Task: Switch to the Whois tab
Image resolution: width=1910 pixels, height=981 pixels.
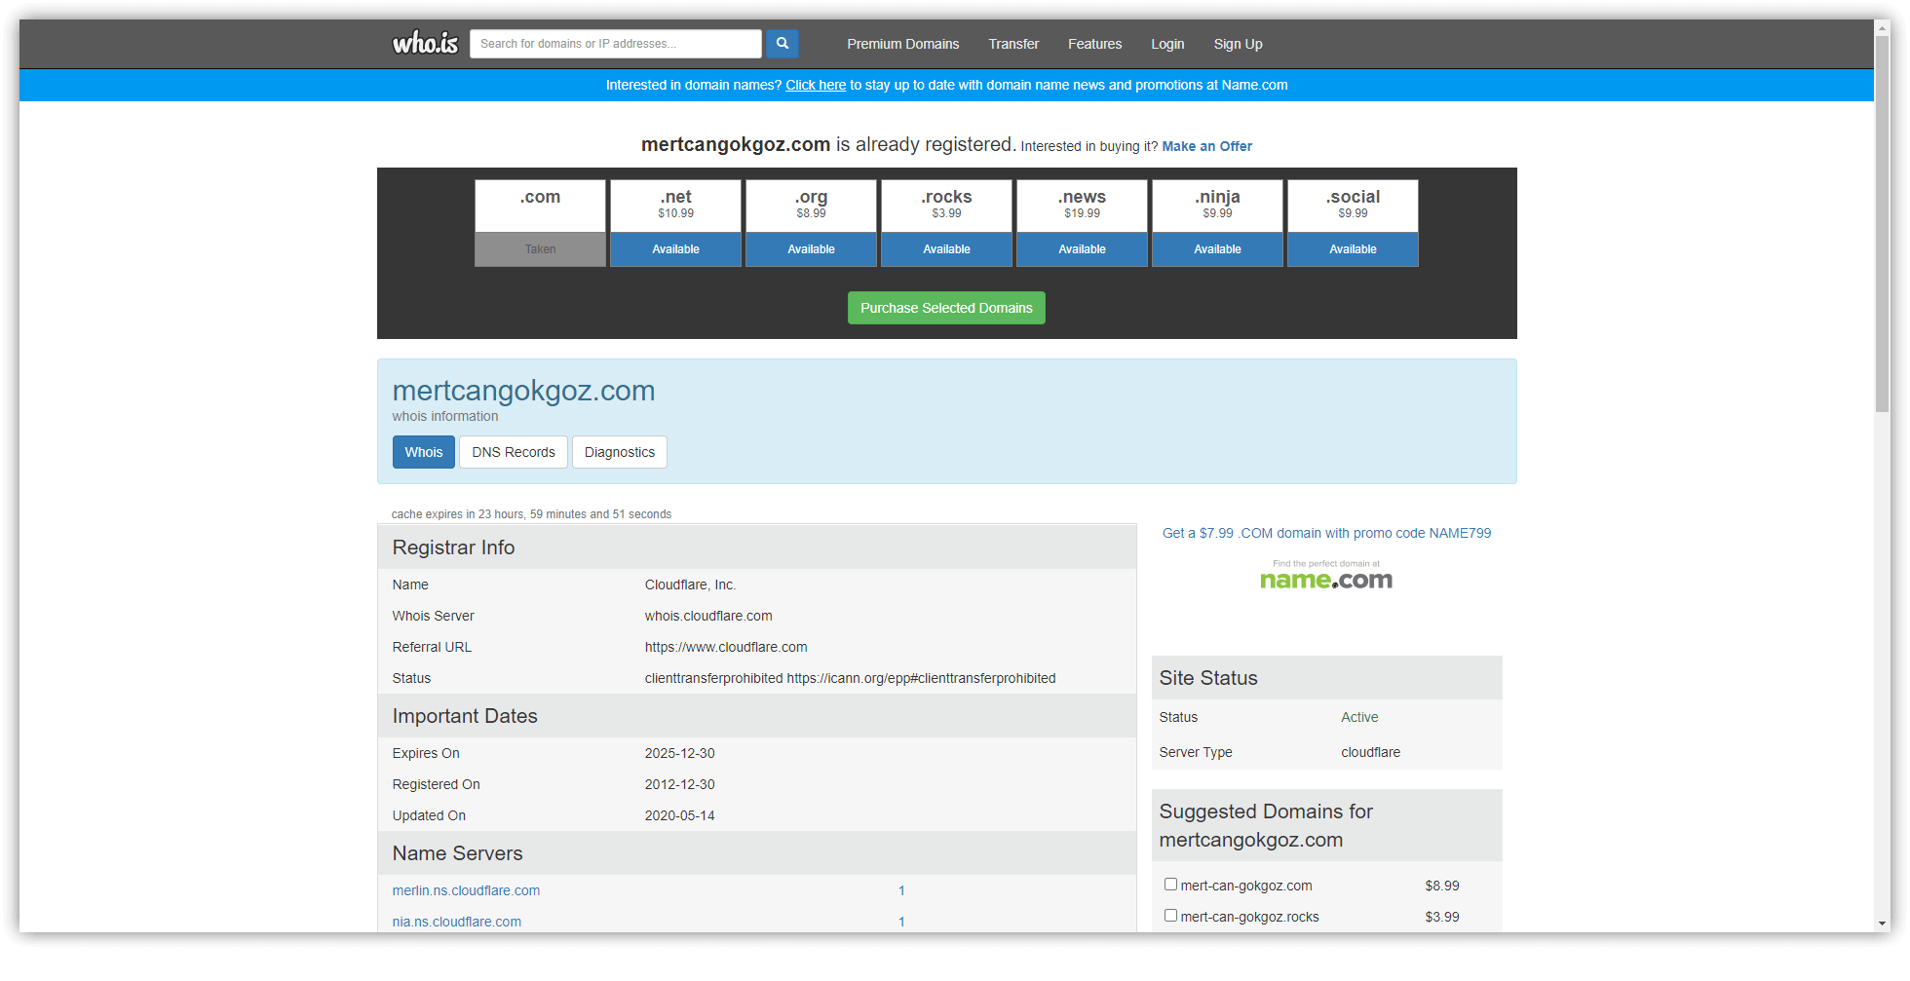Action: (x=424, y=452)
